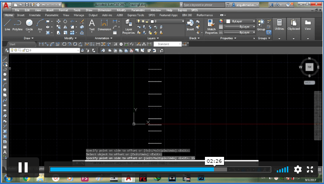Click the TOP face of the ViewCube
This screenshot has height=184, width=324.
point(309,67)
